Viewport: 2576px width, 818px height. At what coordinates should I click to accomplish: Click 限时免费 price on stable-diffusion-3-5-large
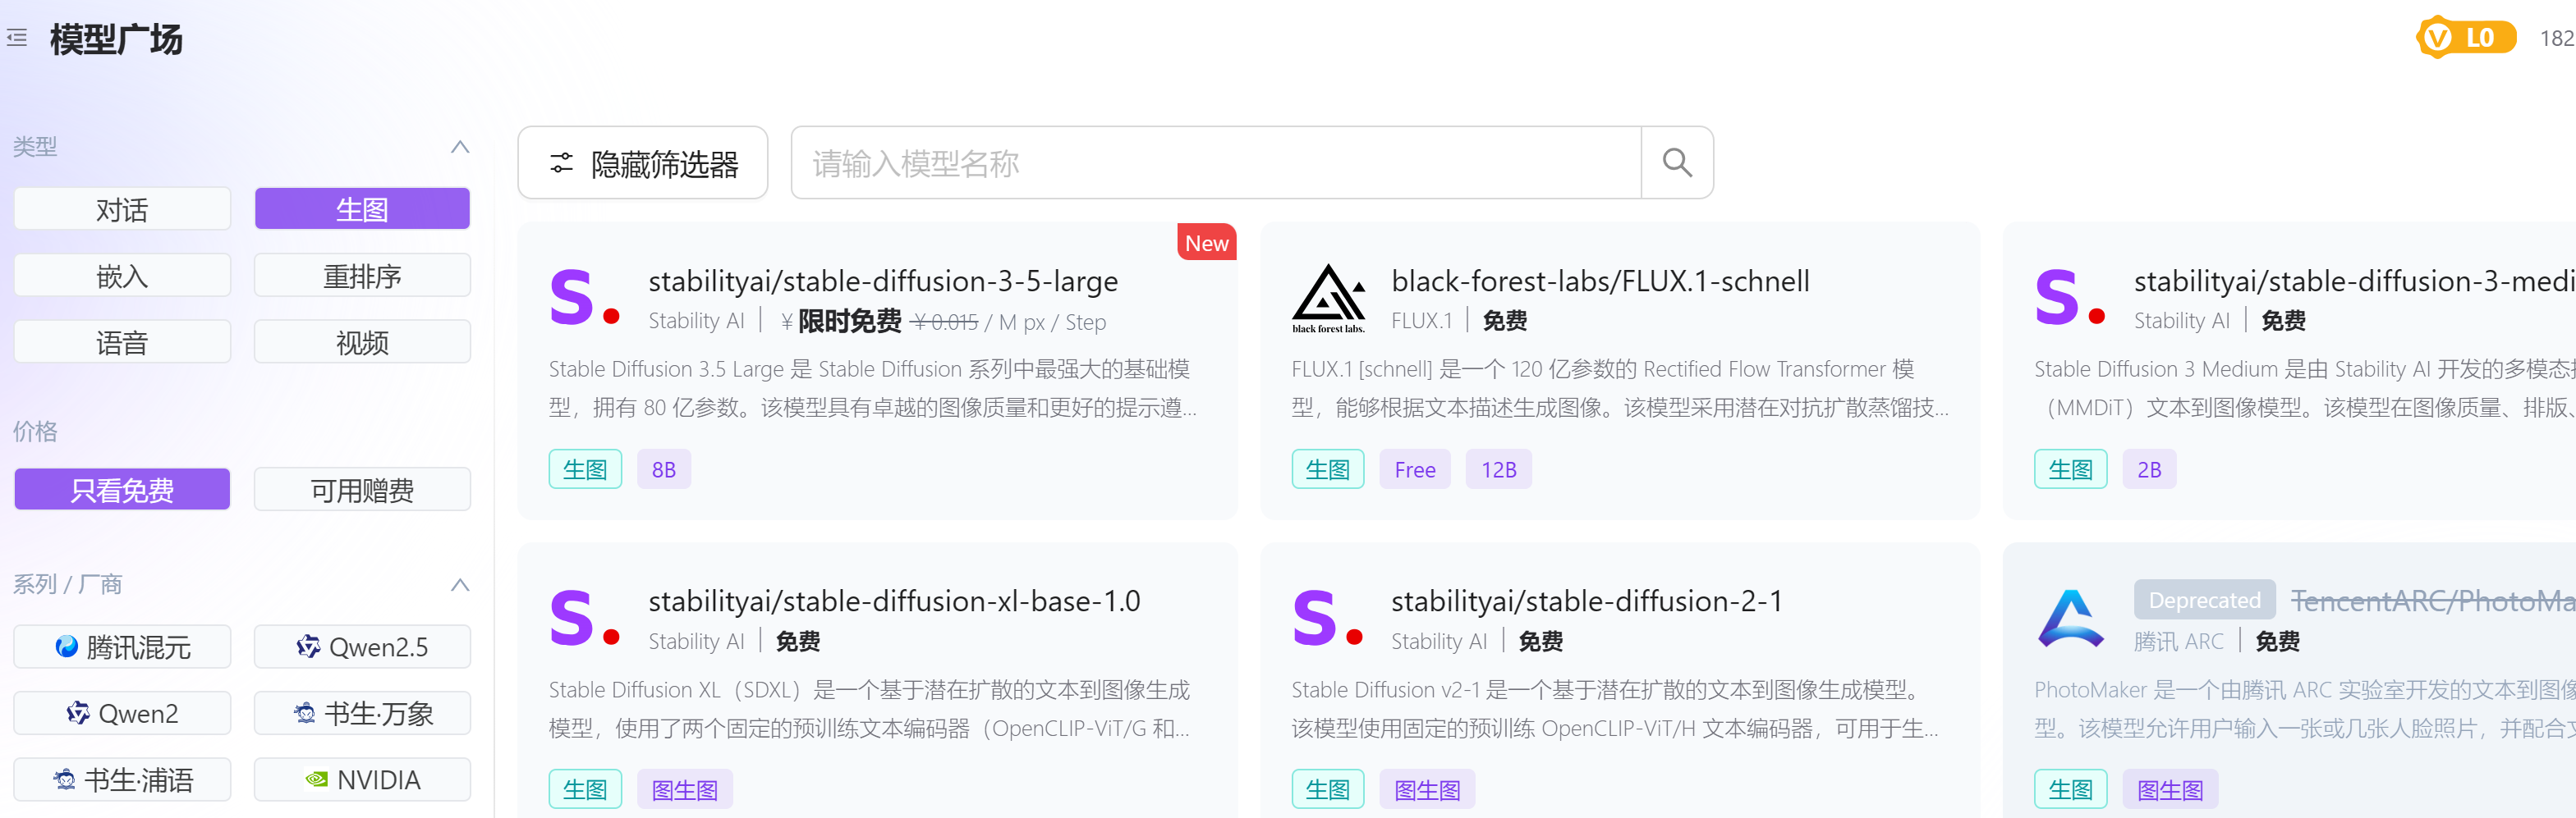849,322
